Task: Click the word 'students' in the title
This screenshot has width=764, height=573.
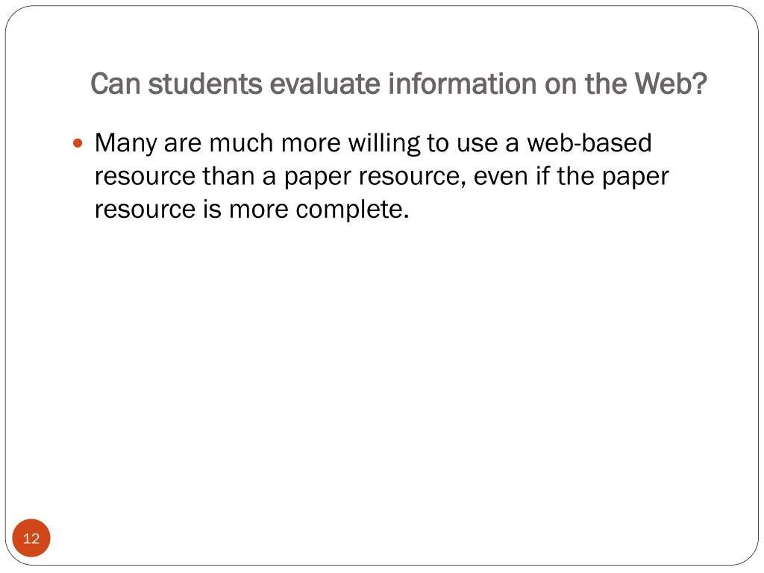Action: 205,84
